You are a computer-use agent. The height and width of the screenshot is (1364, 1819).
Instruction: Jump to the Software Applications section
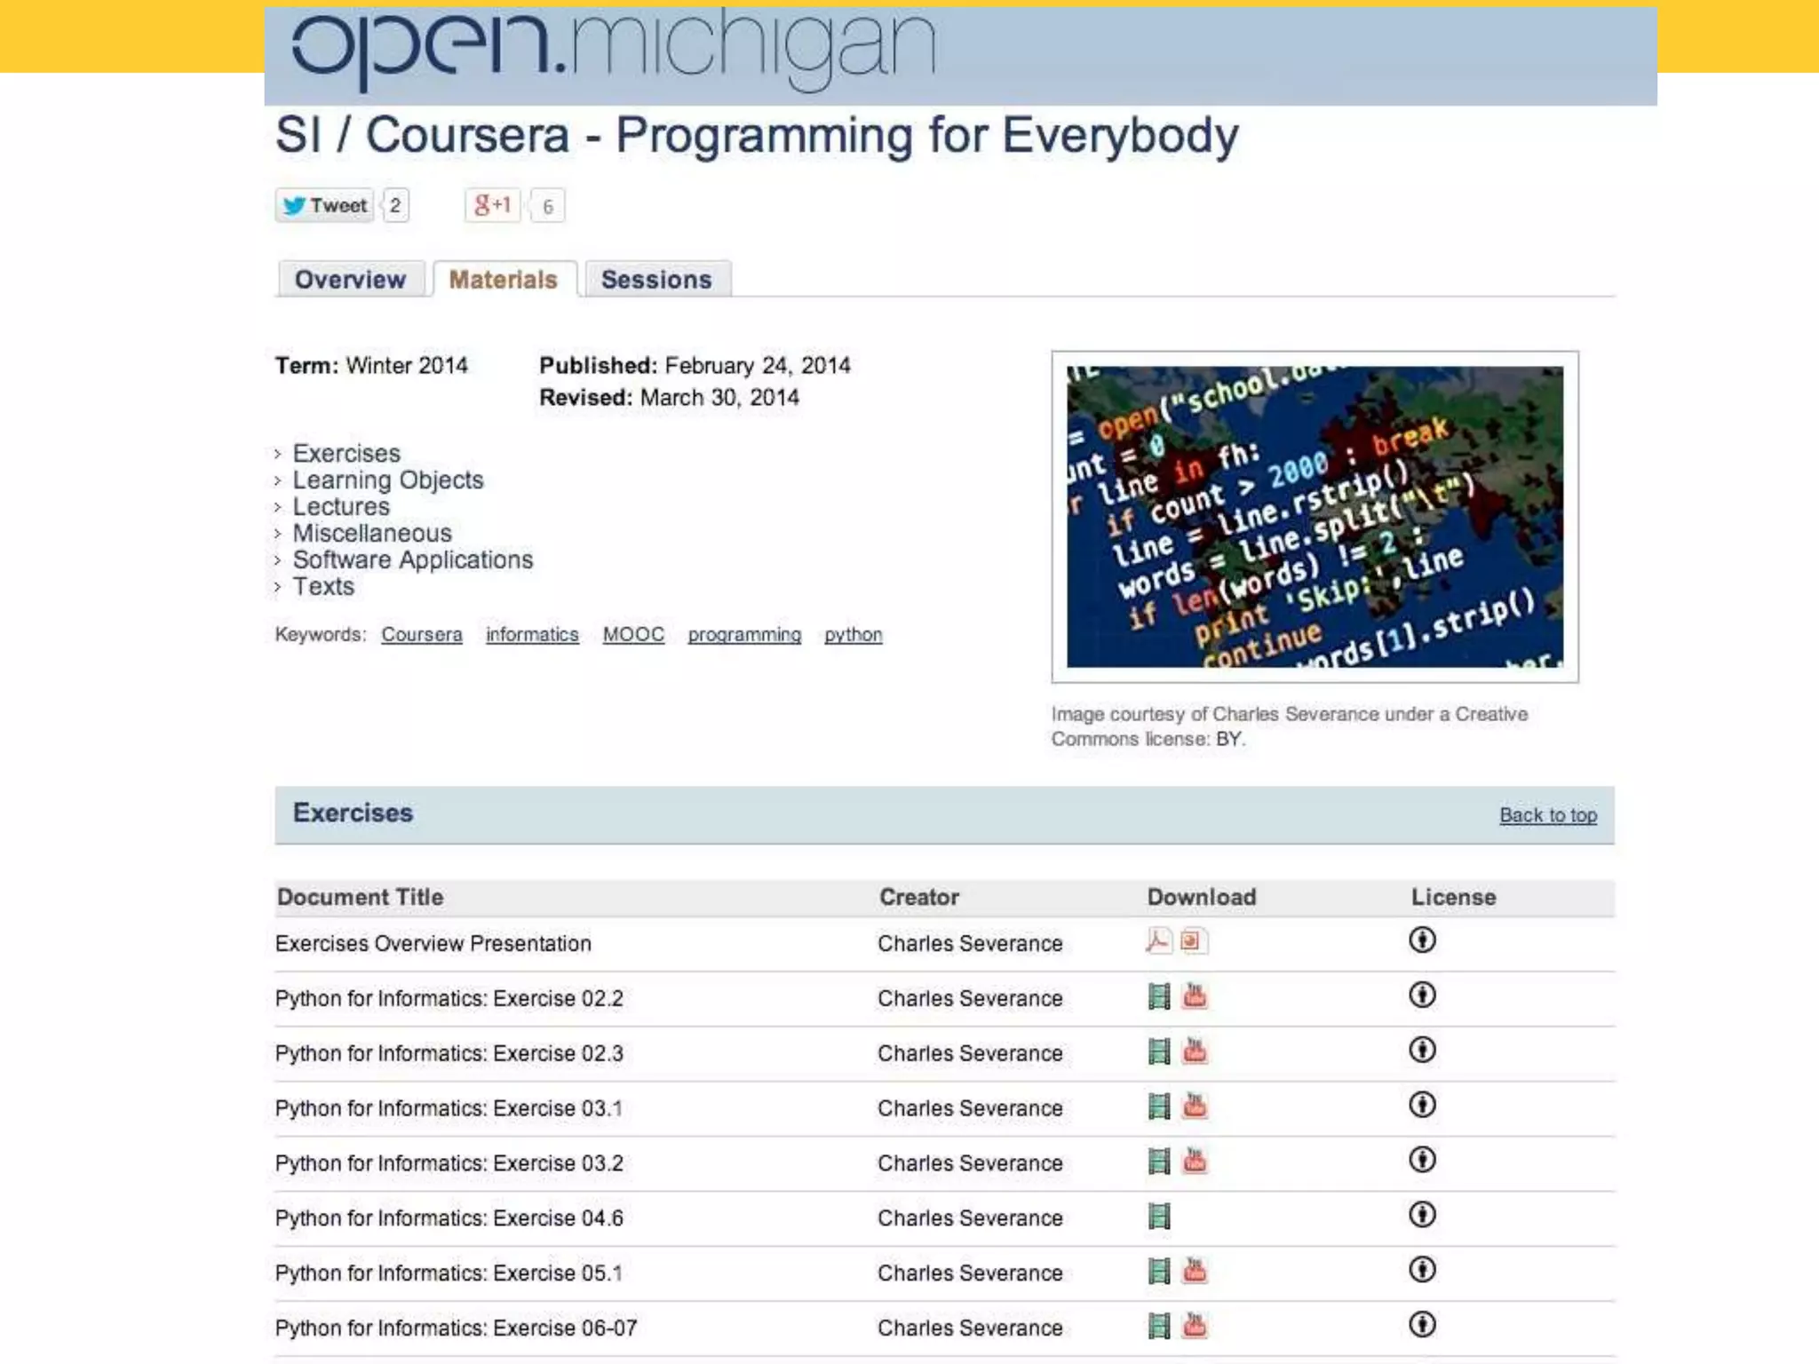pyautogui.click(x=412, y=560)
